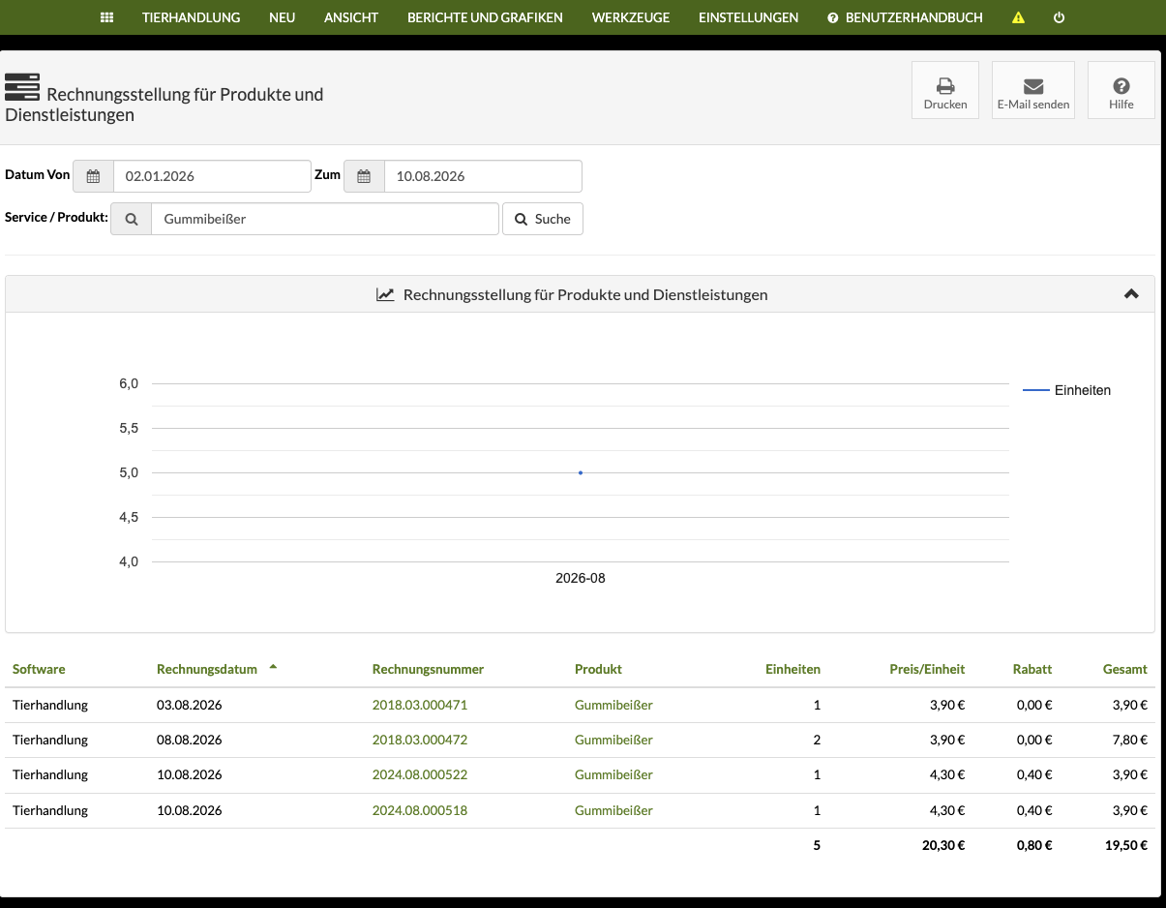
Task: Click the 19,50 € grand total
Action: pos(1126,845)
